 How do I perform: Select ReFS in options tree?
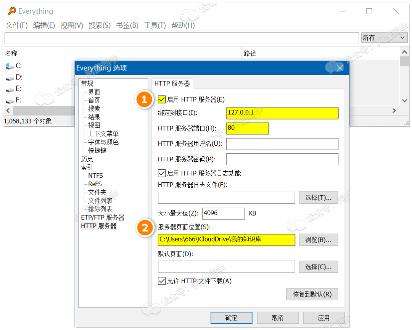click(x=95, y=184)
